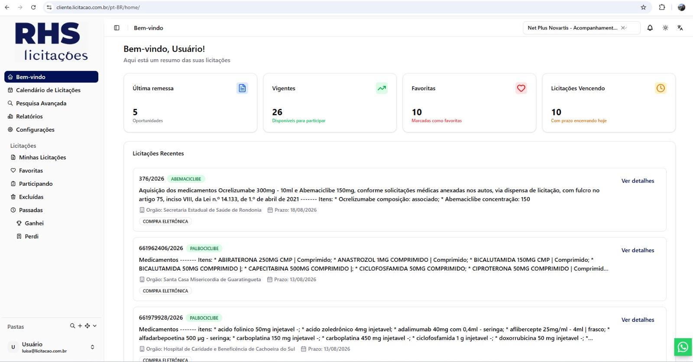The image size is (693, 362).
Task: Click licitação number 376/2026
Action: click(x=152, y=179)
